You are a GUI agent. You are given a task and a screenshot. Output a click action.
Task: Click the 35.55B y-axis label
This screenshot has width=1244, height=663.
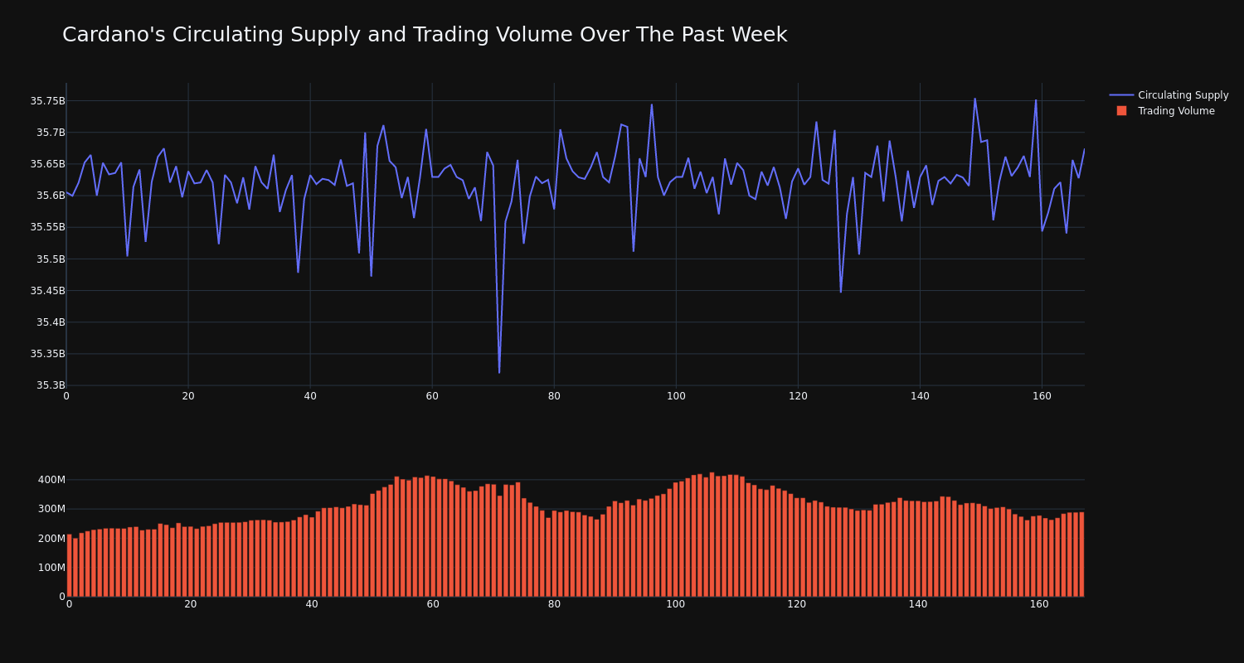47,227
